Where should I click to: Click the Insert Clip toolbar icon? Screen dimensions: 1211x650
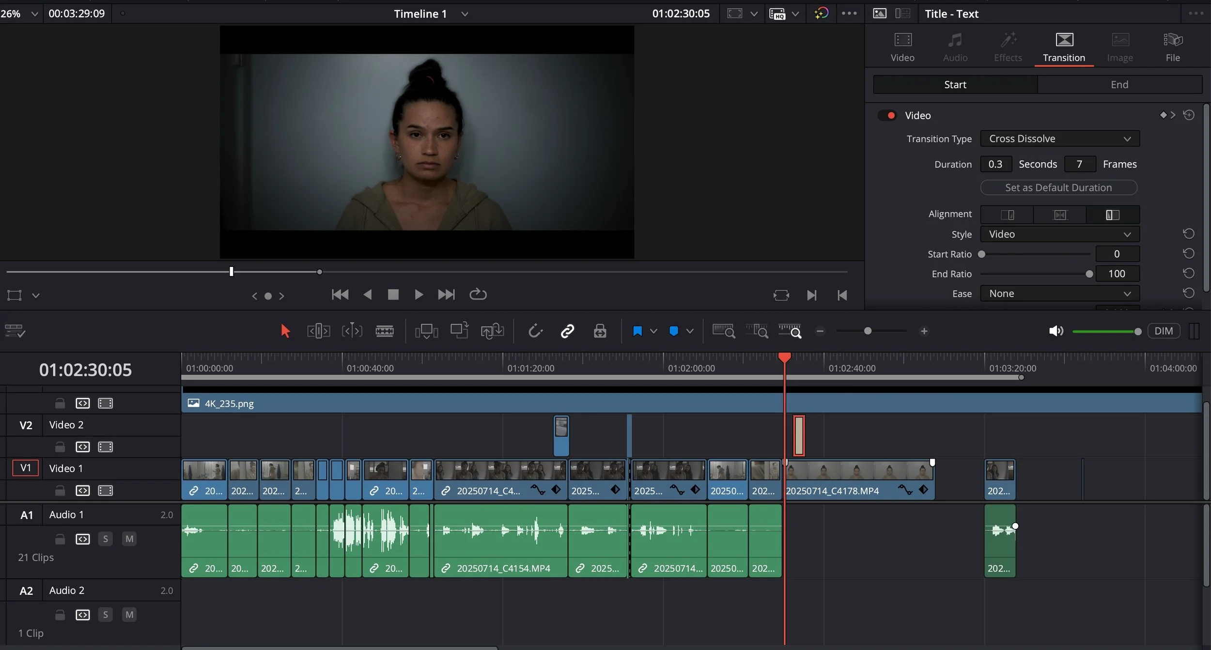pyautogui.click(x=426, y=331)
